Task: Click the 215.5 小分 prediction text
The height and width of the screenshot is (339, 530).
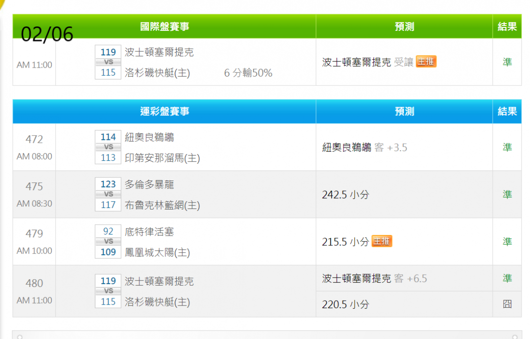Action: 345,242
